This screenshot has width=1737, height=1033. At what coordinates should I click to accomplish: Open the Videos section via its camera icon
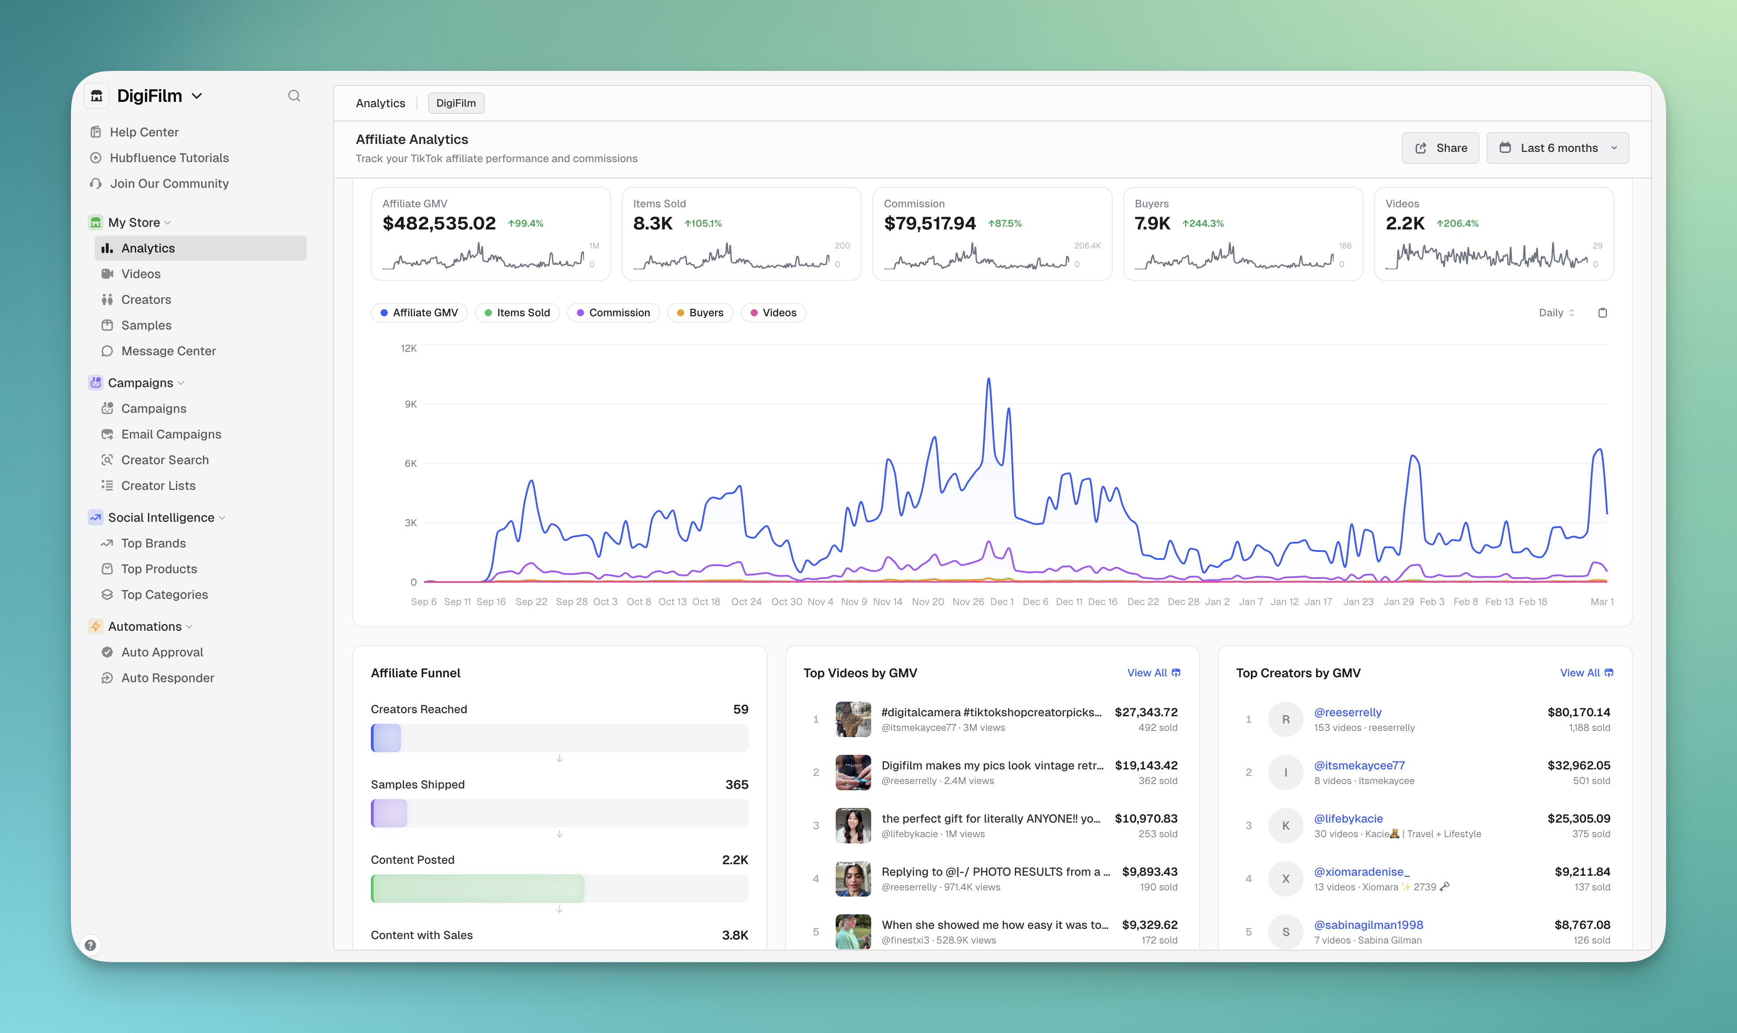click(108, 274)
